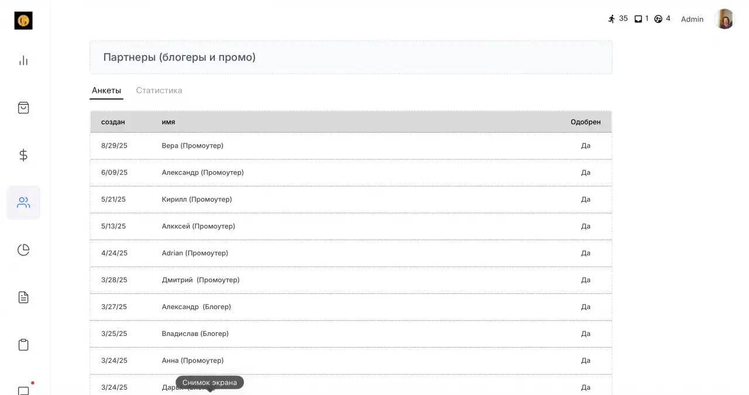The height and width of the screenshot is (395, 749).
Task: Open the Вера (Промоутер) row
Action: [351, 145]
